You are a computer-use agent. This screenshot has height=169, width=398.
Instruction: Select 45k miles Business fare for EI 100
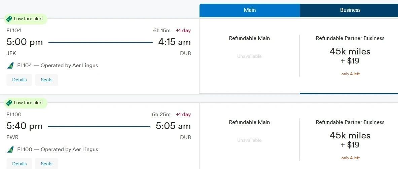point(350,140)
